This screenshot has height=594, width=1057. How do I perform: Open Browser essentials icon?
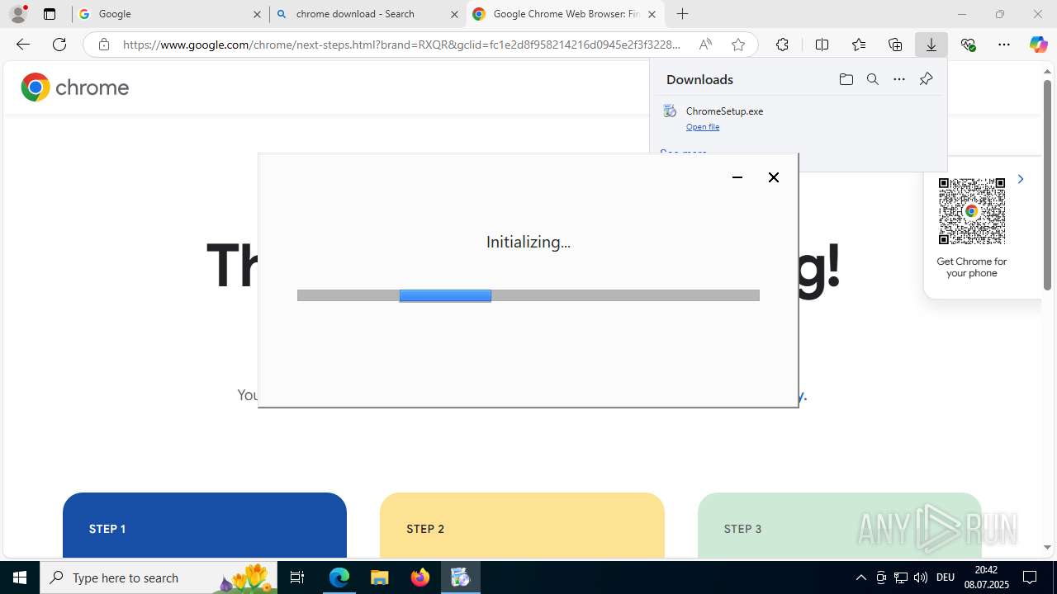969,45
